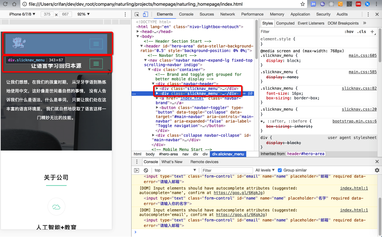This screenshot has height=237, width=382.
Task: Open the 92% zoom dropdown
Action: click(83, 14)
